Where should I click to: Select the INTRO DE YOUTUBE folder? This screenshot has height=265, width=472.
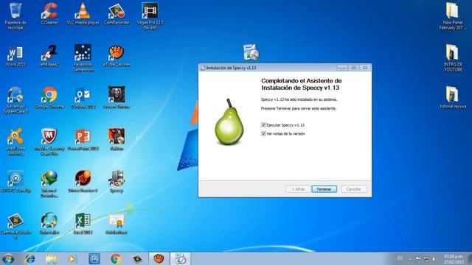452,58
